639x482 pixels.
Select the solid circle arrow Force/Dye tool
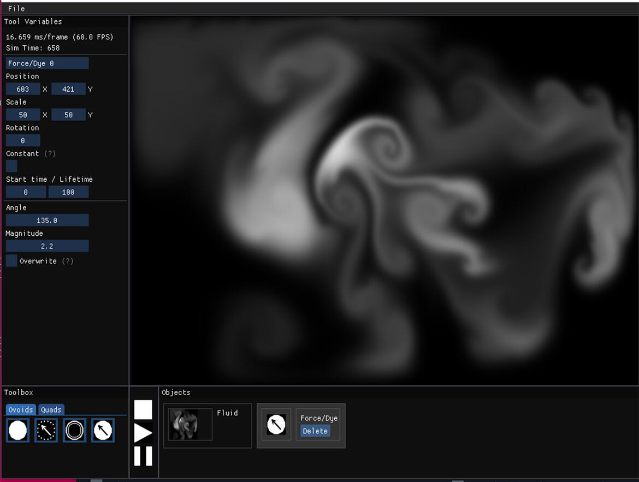tap(103, 430)
